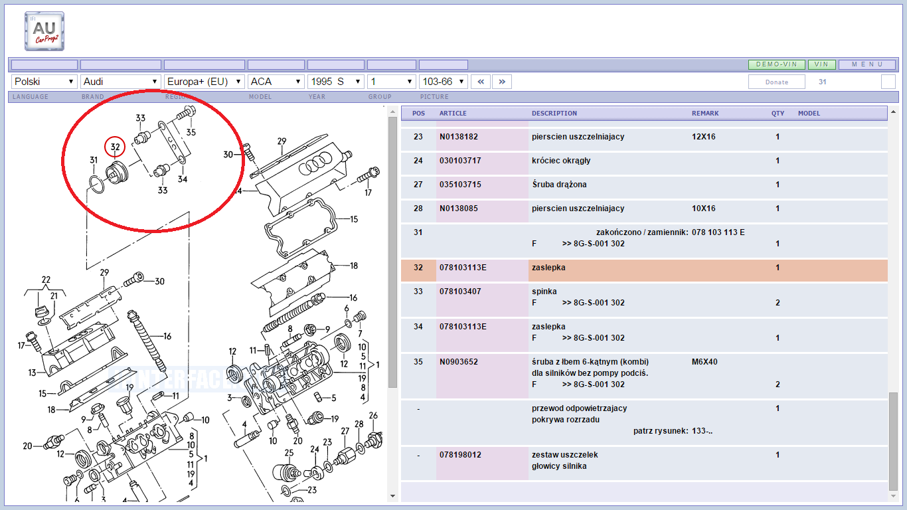Screen dimensions: 907x510
Task: Go to next picture with double-right arrow
Action: pos(502,82)
